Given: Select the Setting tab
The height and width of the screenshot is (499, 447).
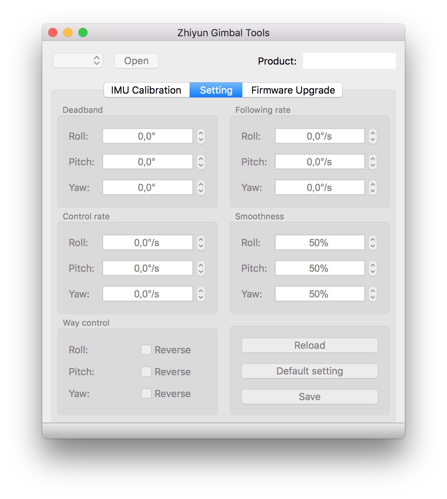Looking at the screenshot, I should (216, 90).
